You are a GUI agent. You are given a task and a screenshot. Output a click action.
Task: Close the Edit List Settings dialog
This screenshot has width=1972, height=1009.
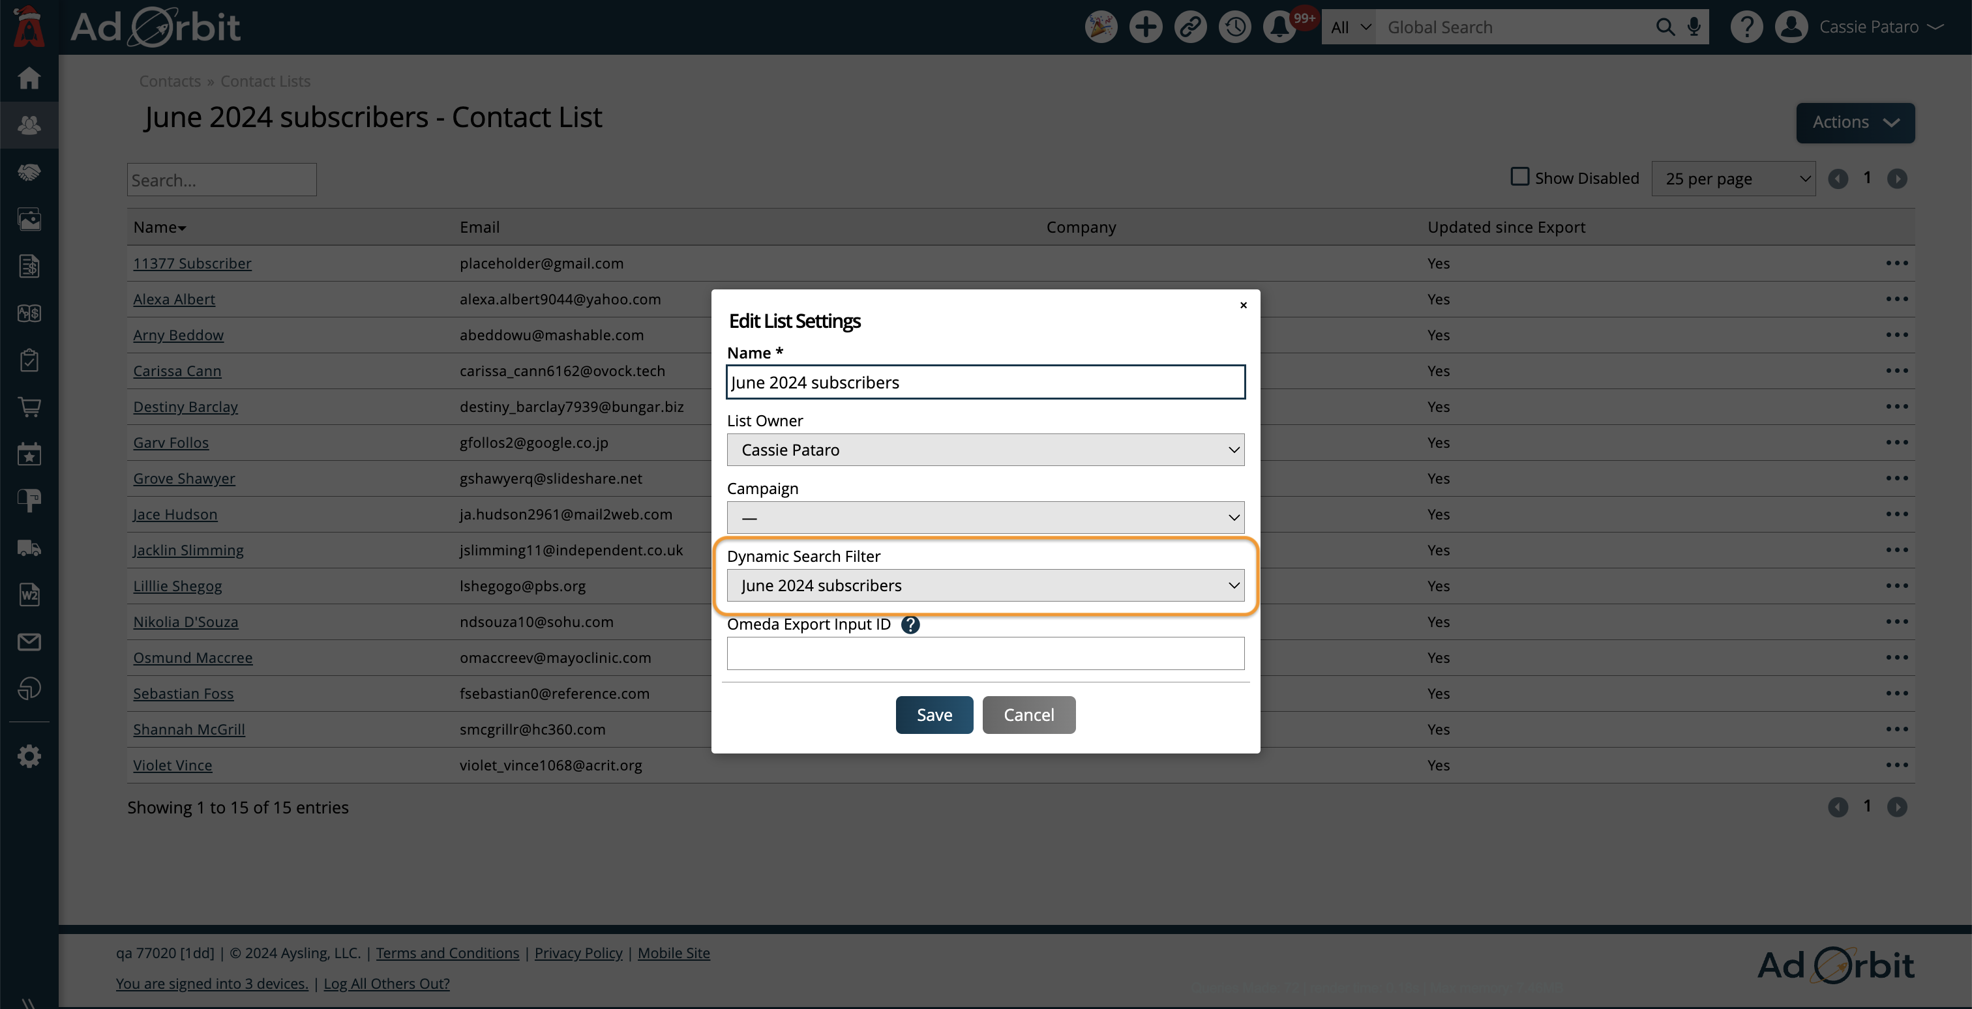(1243, 305)
